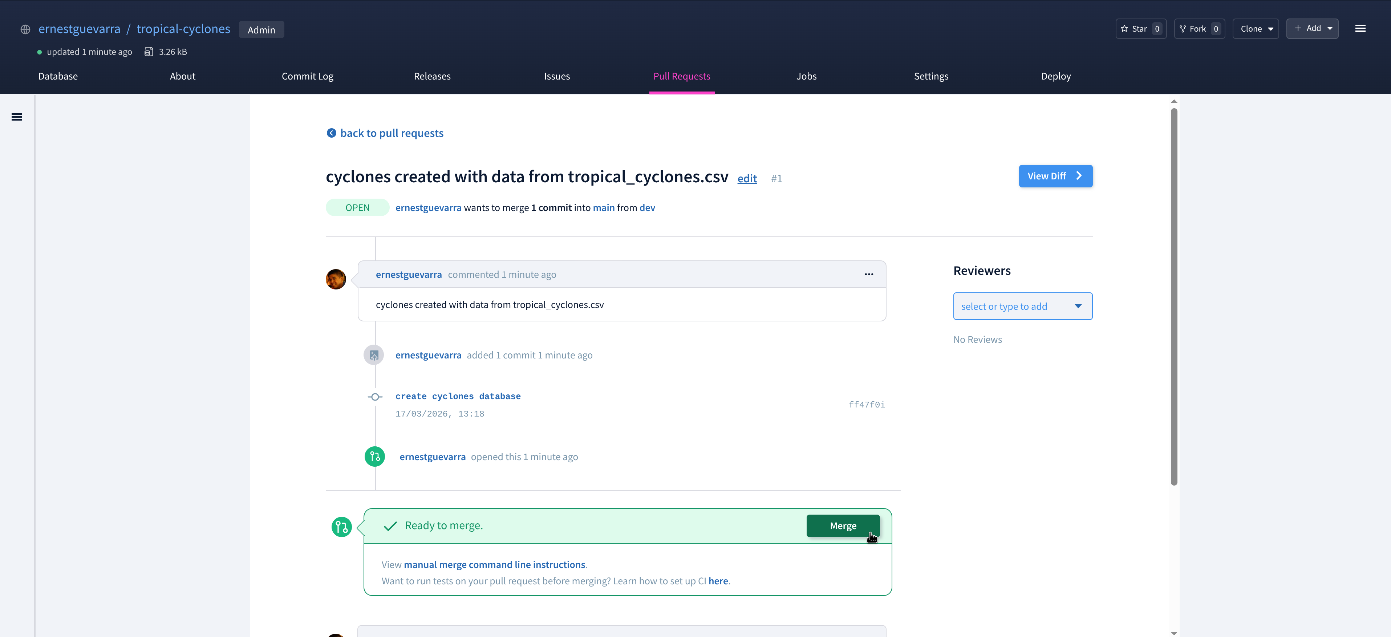Image resolution: width=1391 pixels, height=637 pixels.
Task: Click the database size icon near 3.26 kB
Action: [x=149, y=52]
